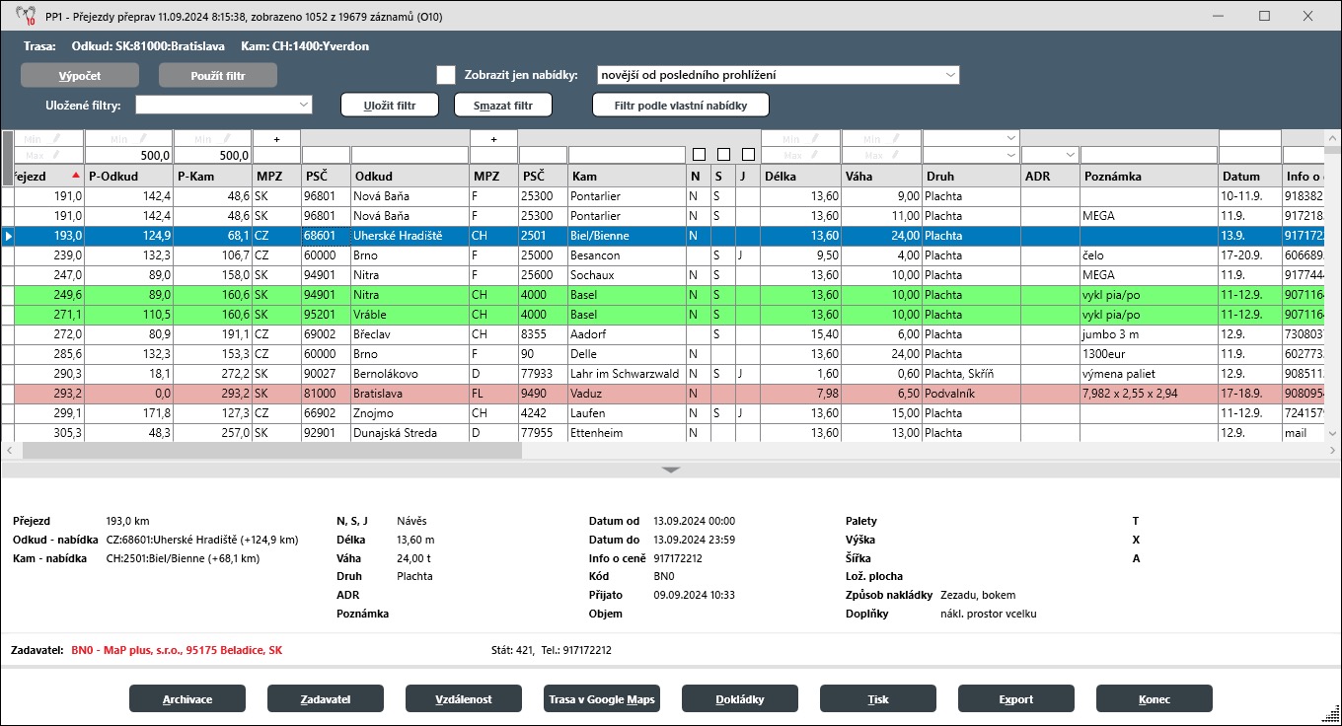Screen dimensions: 1342x726
Task: Collapse the detail panel with the triangle handle
Action: tap(671, 471)
